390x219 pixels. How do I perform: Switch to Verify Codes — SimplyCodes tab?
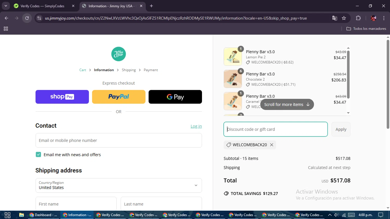click(x=42, y=6)
